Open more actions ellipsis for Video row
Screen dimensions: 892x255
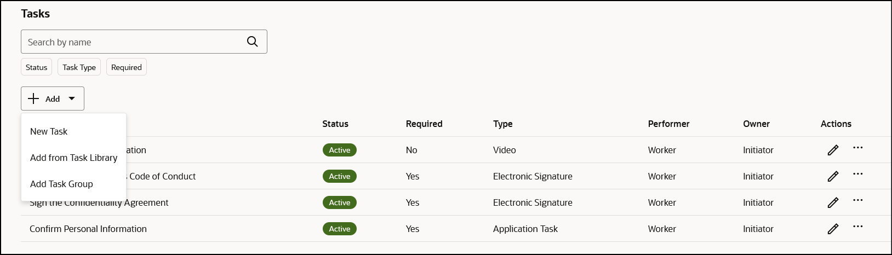coord(858,148)
